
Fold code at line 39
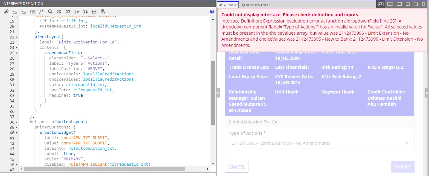click(17, 127)
